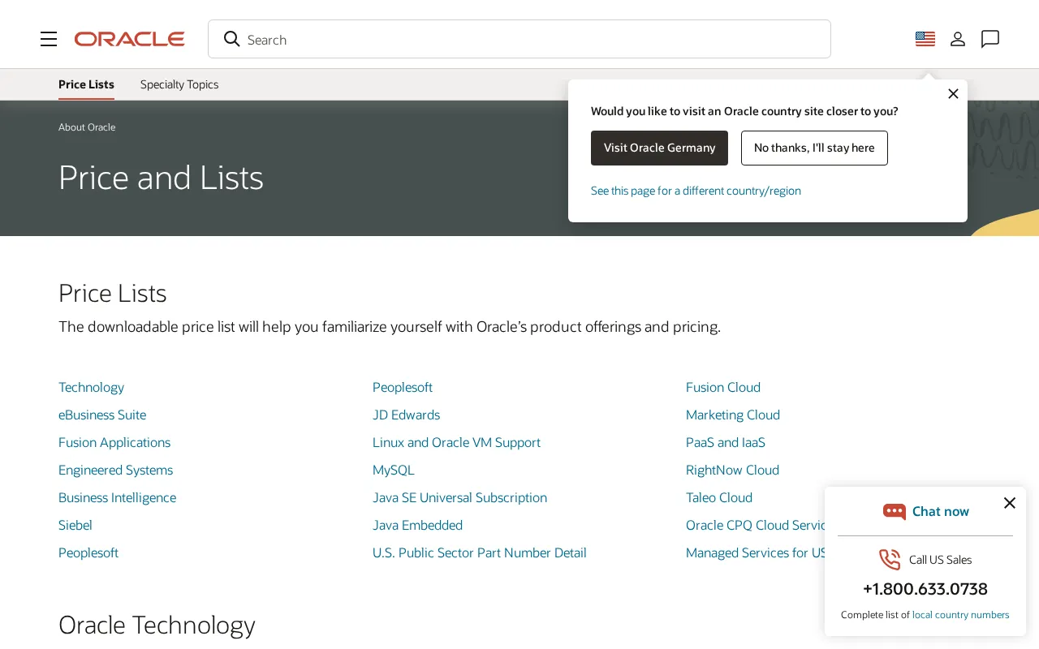The image size is (1039, 649).
Task: Open the Peoplesoft link above JD Edwards
Action: tap(403, 387)
